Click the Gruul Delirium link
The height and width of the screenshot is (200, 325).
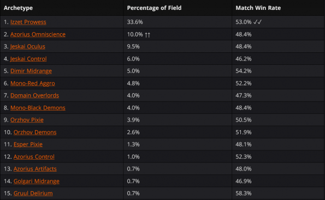click(x=33, y=193)
